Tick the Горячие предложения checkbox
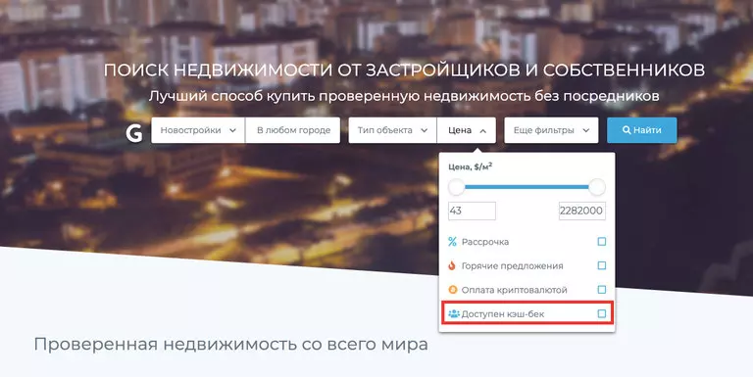Image resolution: width=753 pixels, height=377 pixels. click(602, 265)
